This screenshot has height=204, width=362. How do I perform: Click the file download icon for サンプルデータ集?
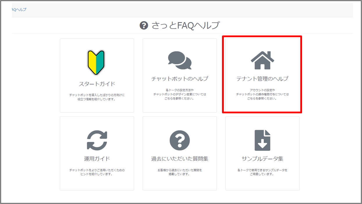262,140
